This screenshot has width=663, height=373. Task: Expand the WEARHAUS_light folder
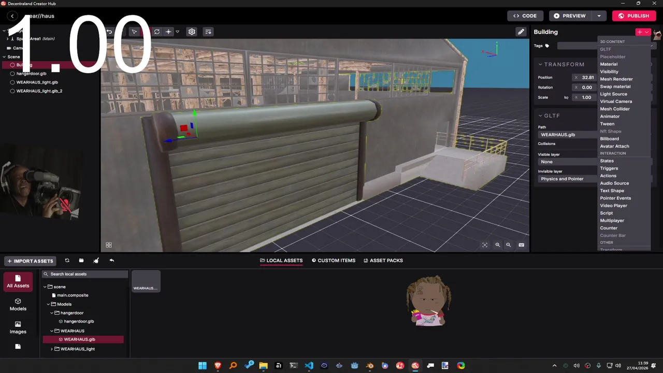52,349
